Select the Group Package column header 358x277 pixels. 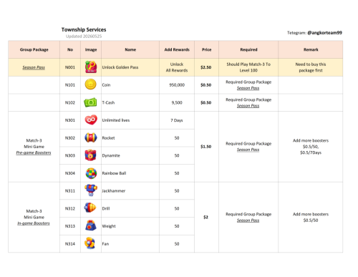(34, 49)
